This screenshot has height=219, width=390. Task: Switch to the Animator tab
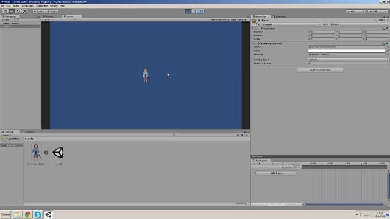coord(280,16)
